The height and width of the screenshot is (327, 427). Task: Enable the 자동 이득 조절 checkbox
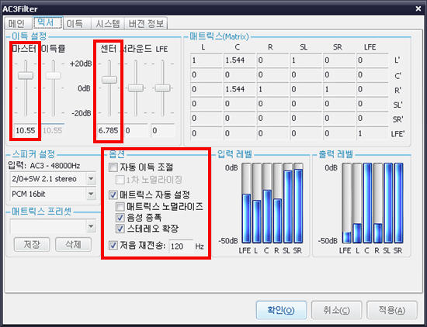pos(113,167)
